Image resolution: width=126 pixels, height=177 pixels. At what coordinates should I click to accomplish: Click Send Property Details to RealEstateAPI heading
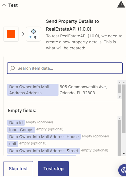[x=72, y=25]
